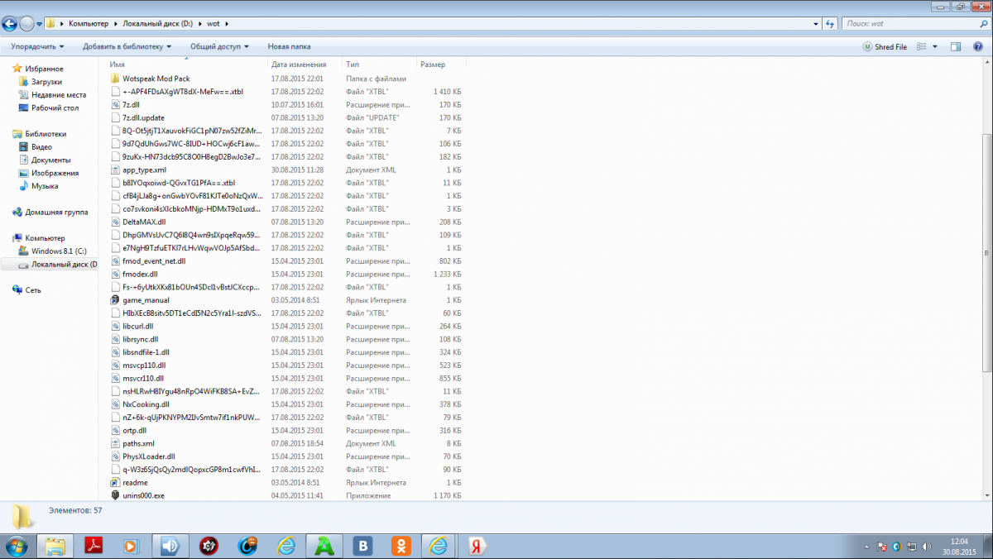Click the Refresh button next to address bar
The image size is (993, 559).
(830, 24)
